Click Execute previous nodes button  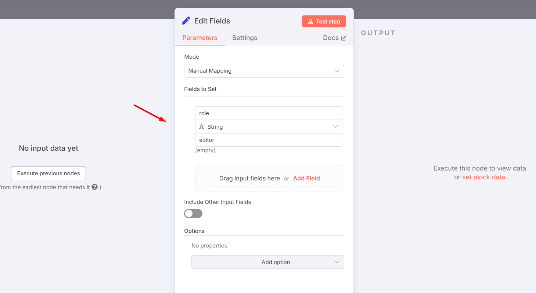point(48,173)
